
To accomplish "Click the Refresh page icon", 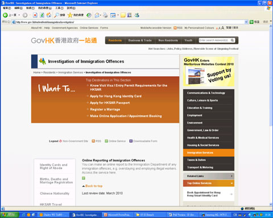I will click(x=42, y=15).
